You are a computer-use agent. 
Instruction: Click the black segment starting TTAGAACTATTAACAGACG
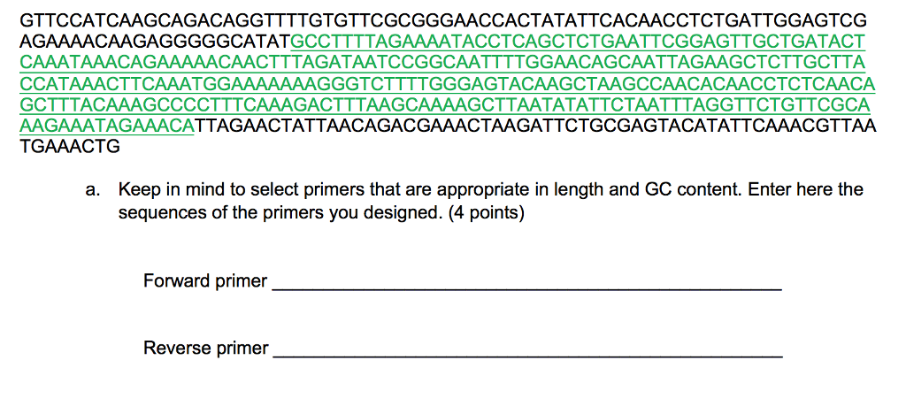(x=536, y=126)
